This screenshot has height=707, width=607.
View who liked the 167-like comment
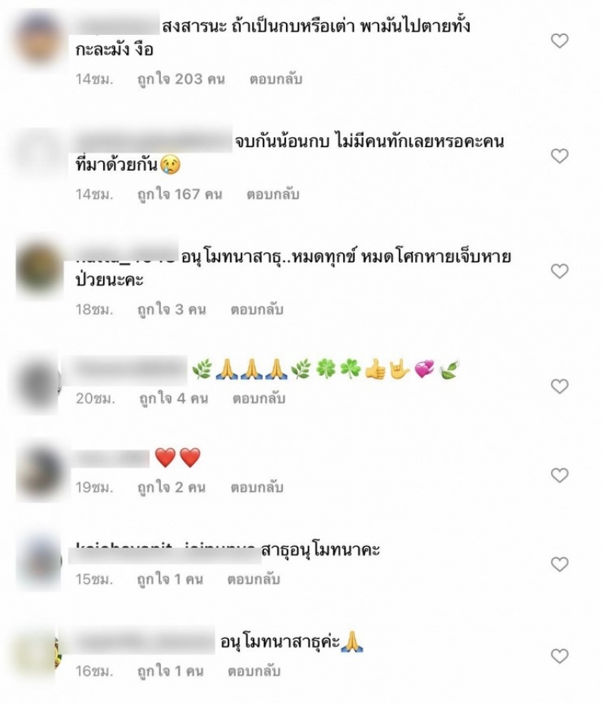[179, 194]
